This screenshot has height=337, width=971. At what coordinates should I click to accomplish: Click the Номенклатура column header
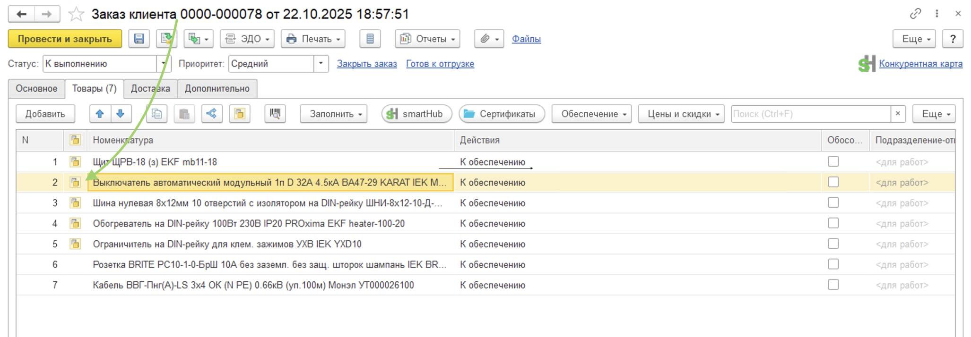click(x=270, y=140)
